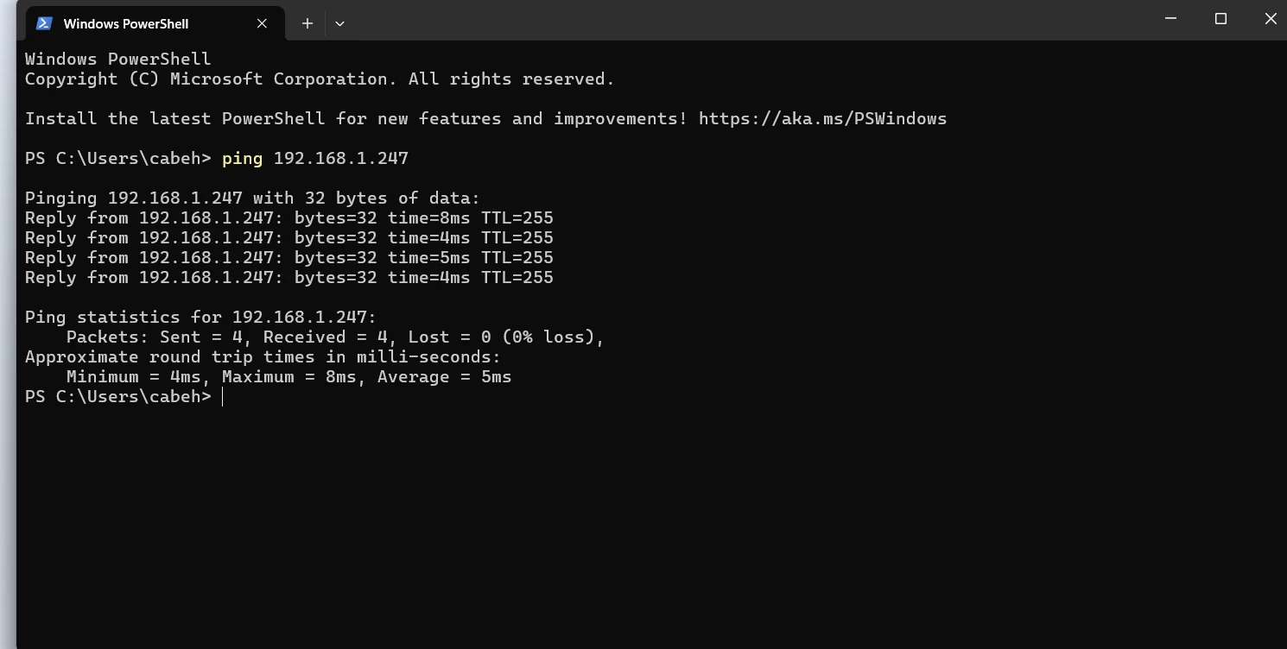Click the 'Pinging 192.168.1.247 with 32 bytes' line
1287x649 pixels.
pyautogui.click(x=251, y=198)
